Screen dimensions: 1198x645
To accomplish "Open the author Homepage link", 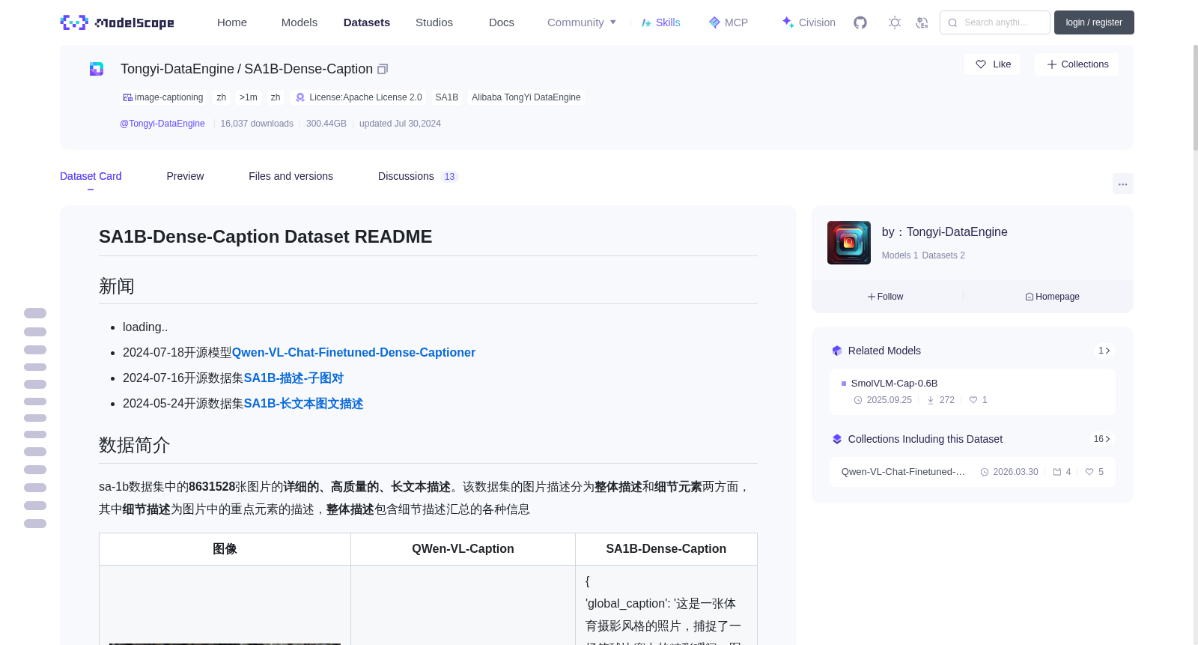I will pyautogui.click(x=1052, y=297).
